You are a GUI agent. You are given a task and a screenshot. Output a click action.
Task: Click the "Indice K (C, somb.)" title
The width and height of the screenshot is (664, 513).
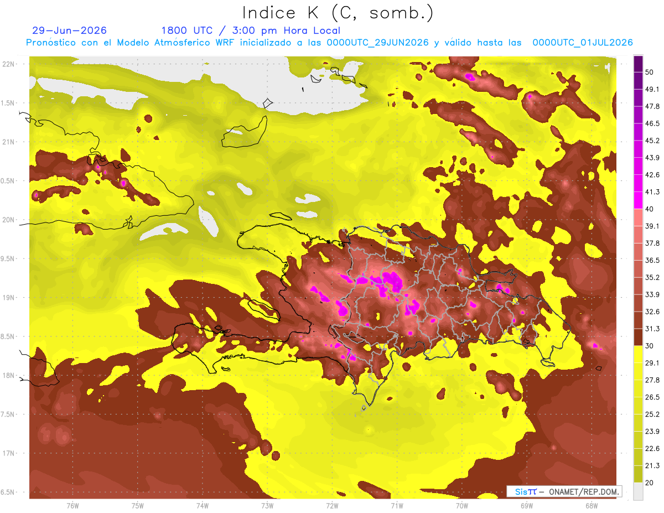click(x=338, y=13)
